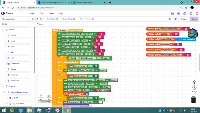Zoom out on the blocks workspace
Viewport: 200px width, 113px height.
pos(194,91)
